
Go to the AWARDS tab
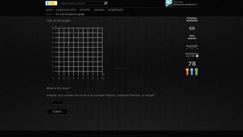[99, 10]
